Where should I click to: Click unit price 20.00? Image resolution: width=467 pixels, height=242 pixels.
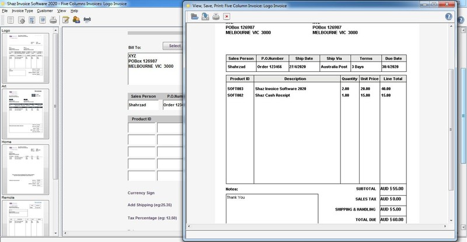[365, 89]
